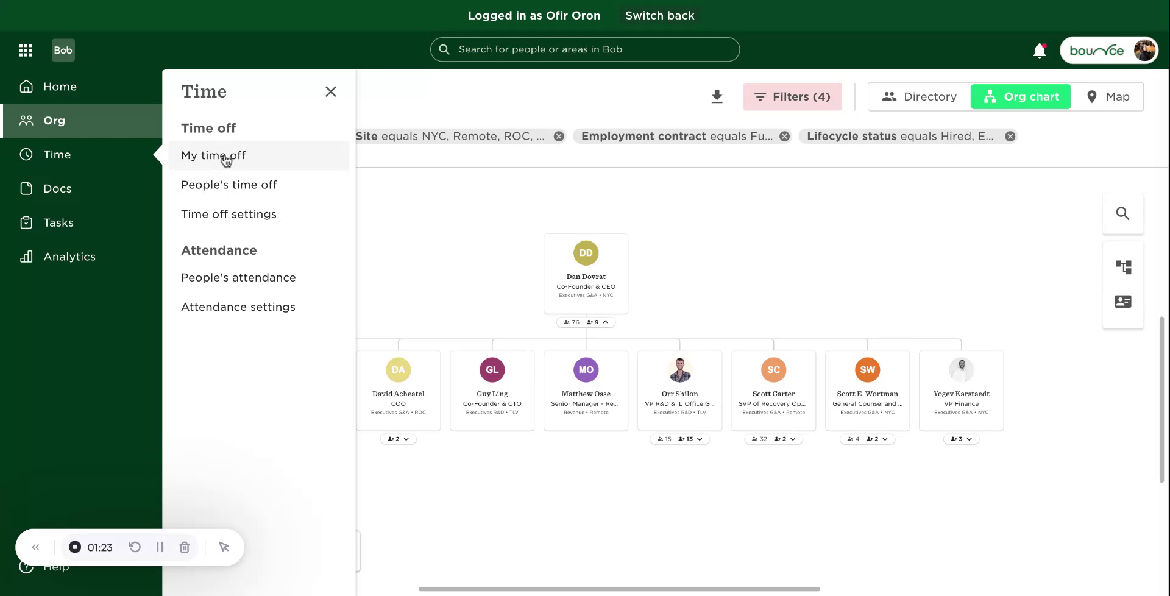
Task: Restart the screen recording
Action: pos(135,547)
